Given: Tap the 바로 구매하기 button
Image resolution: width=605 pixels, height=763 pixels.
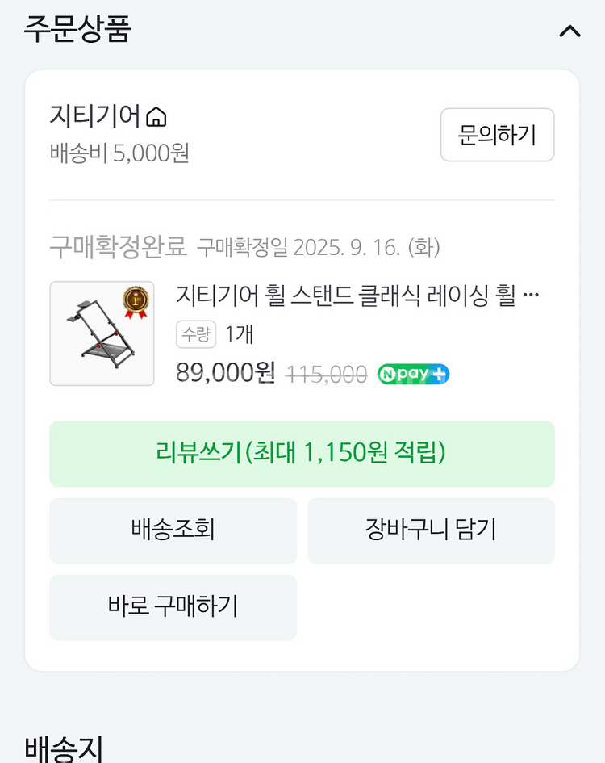Looking at the screenshot, I should (x=173, y=607).
